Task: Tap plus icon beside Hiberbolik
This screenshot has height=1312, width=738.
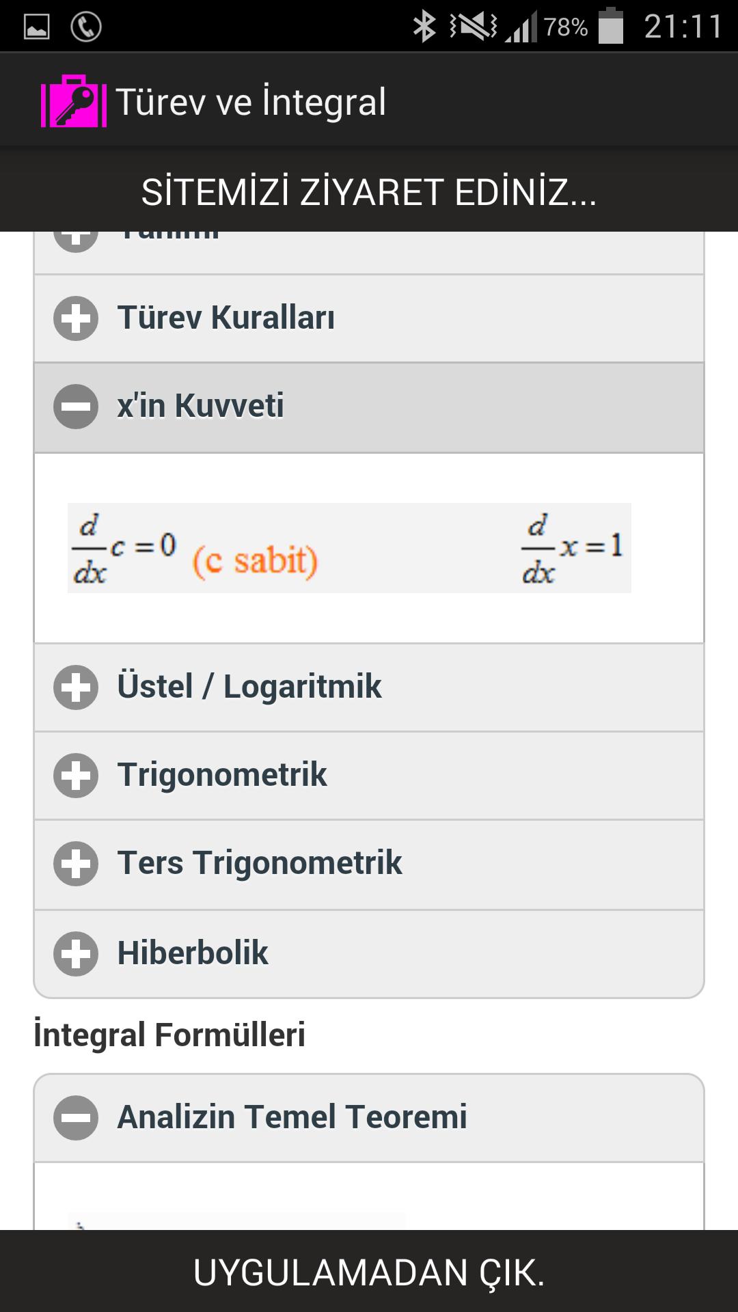Action: (x=76, y=953)
